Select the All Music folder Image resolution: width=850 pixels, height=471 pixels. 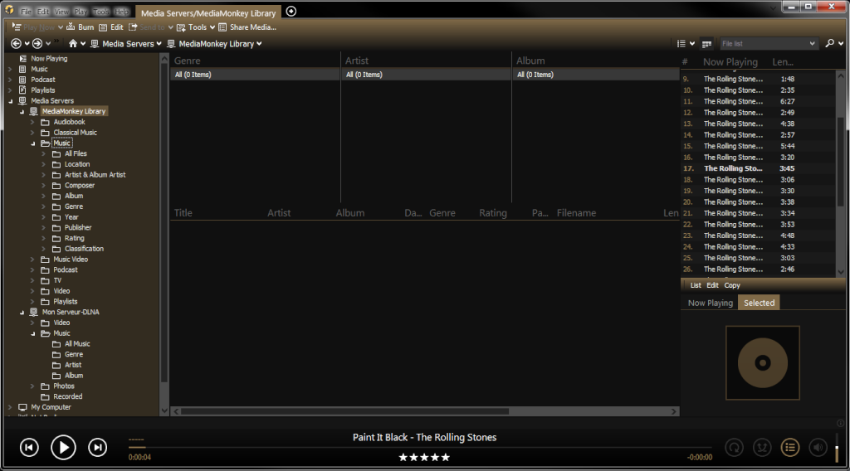[x=77, y=344]
